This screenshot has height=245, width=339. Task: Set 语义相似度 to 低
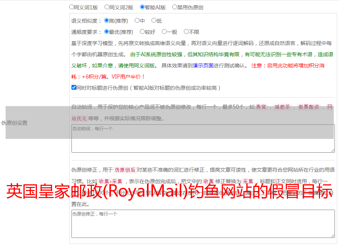coord(154,20)
